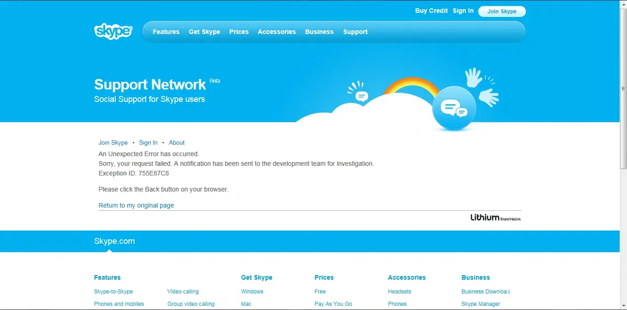The width and height of the screenshot is (627, 310).
Task: Open the Get Skype navigation menu
Action: pyautogui.click(x=204, y=32)
